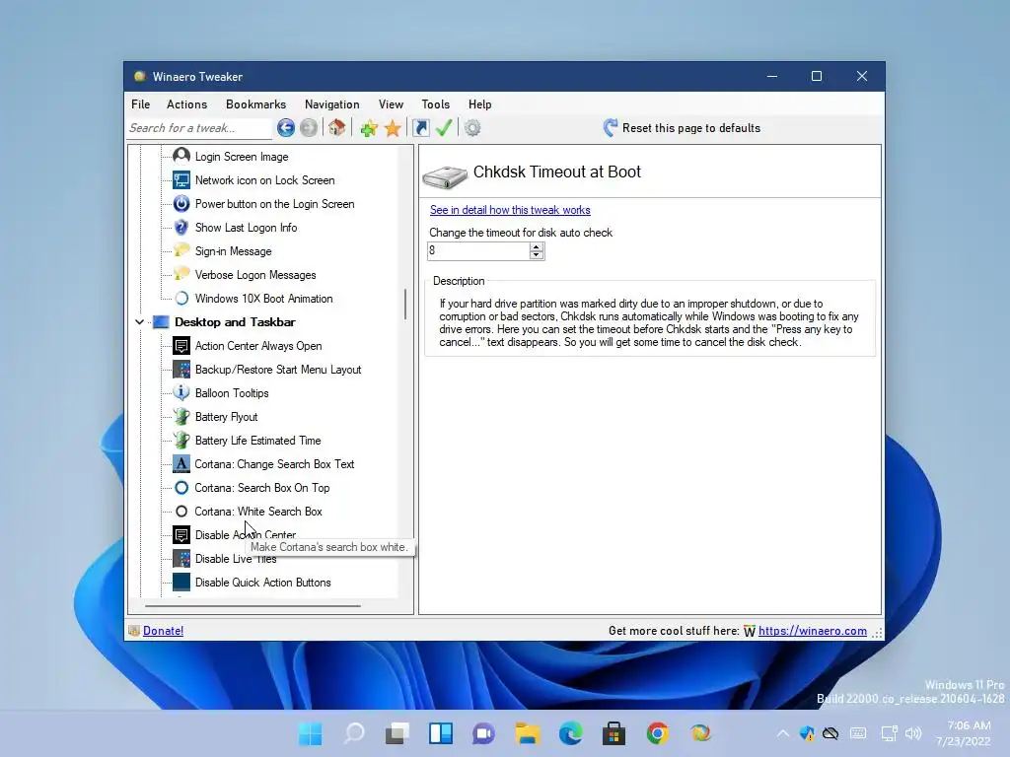Click the Action Center Always Open icon
Image resolution: width=1010 pixels, height=757 pixels.
tap(181, 346)
